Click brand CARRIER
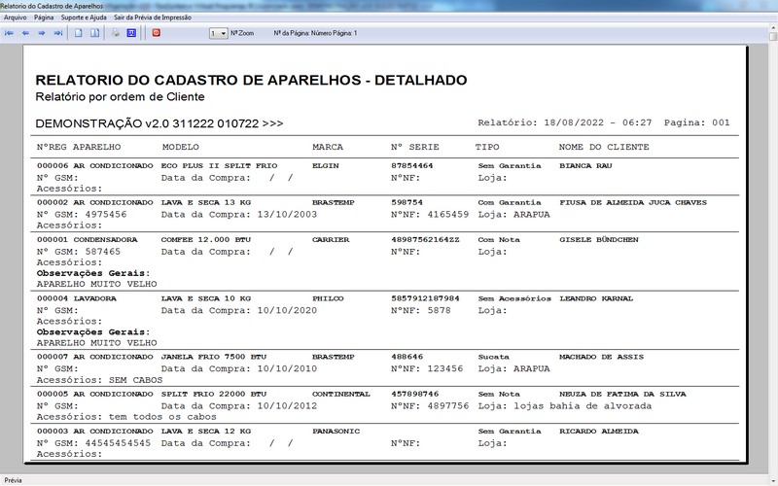Image resolution: width=778 pixels, height=486 pixels. tap(331, 239)
